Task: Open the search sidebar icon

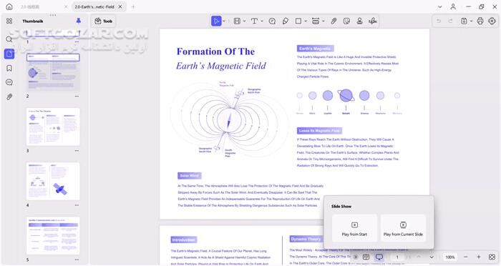Action: (9, 39)
